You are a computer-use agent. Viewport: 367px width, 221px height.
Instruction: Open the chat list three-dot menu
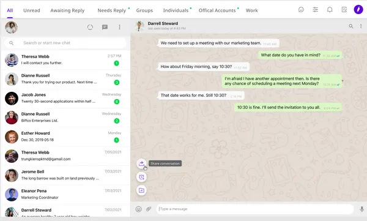click(x=119, y=27)
